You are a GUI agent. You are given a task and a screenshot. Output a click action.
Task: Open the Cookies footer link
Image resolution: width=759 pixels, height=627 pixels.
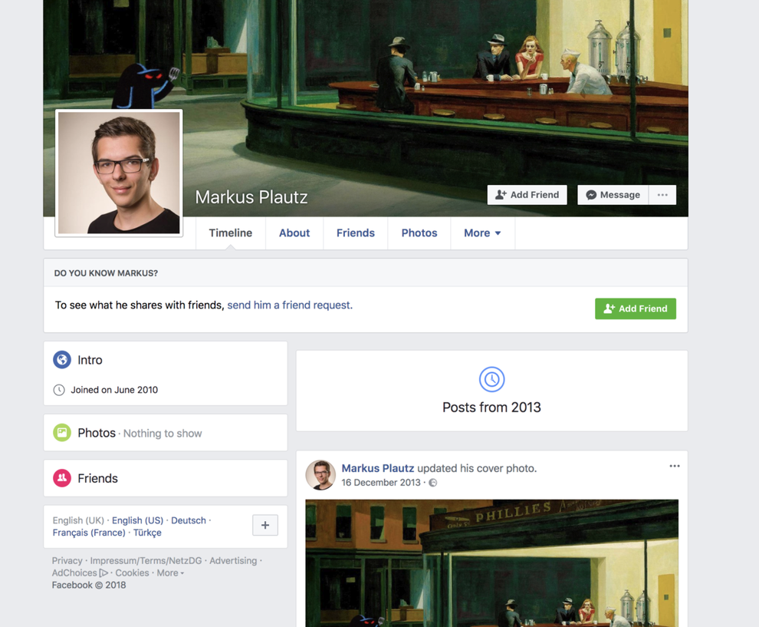coord(132,573)
